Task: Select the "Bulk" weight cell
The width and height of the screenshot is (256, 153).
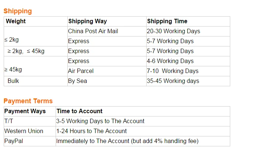Action: tap(13, 81)
